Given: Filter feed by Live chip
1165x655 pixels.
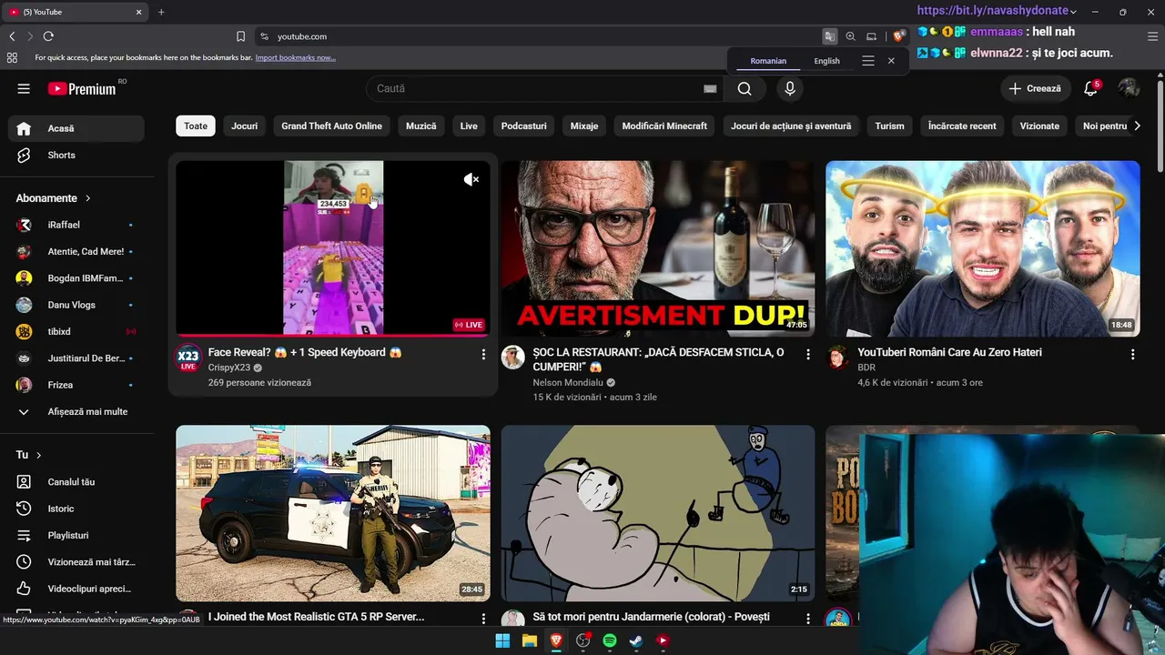Looking at the screenshot, I should [469, 126].
